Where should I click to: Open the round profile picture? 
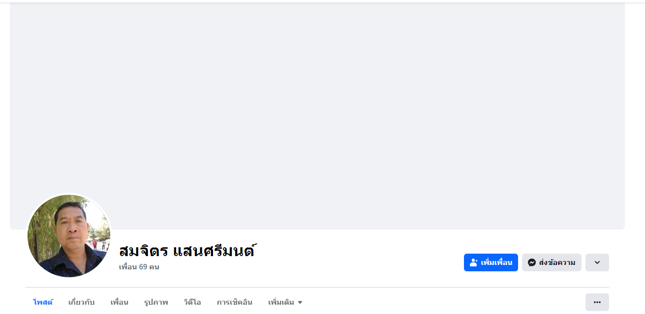pos(69,235)
